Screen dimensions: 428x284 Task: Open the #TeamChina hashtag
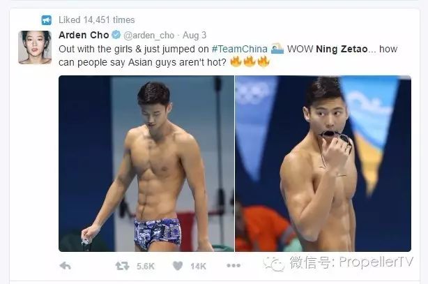coord(239,49)
